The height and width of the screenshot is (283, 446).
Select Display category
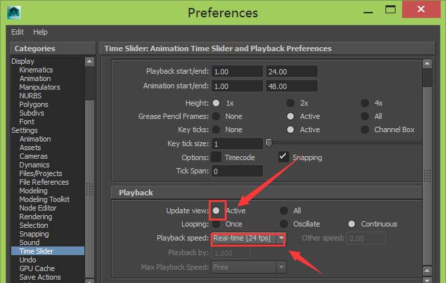pyautogui.click(x=23, y=61)
